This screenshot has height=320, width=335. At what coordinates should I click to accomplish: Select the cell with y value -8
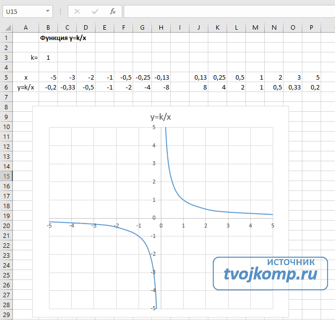point(161,88)
